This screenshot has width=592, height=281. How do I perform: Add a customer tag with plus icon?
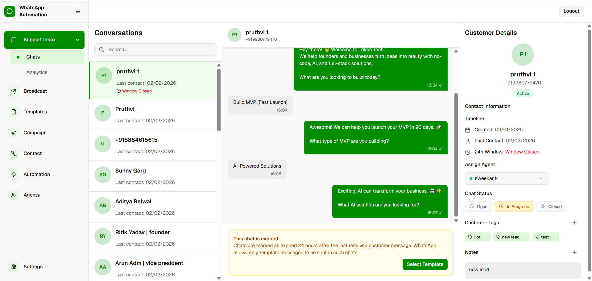(574, 223)
